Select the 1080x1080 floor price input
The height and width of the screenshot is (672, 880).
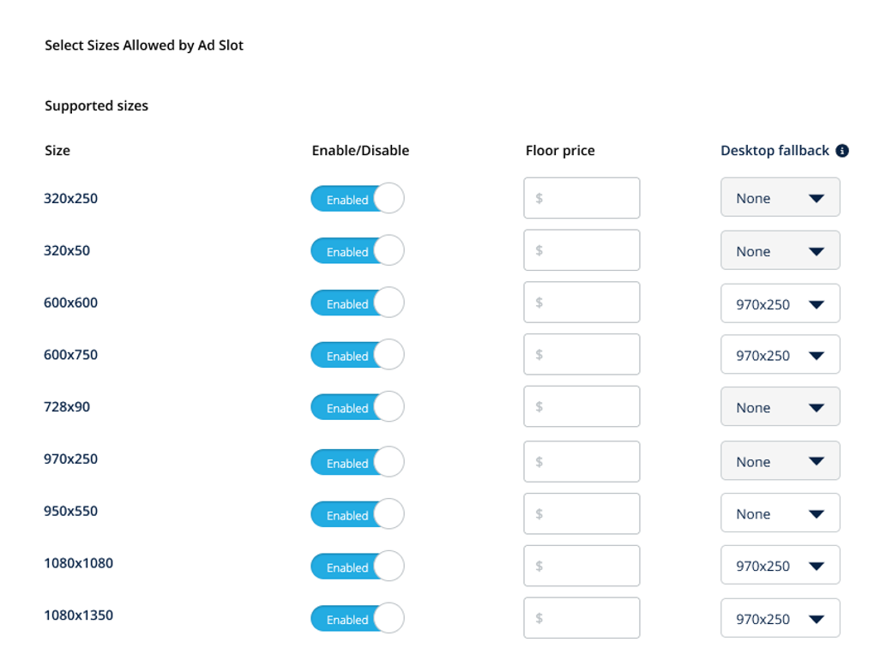[x=582, y=566]
